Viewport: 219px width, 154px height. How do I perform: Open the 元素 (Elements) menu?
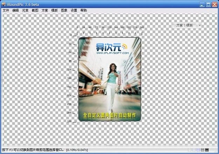25,10
